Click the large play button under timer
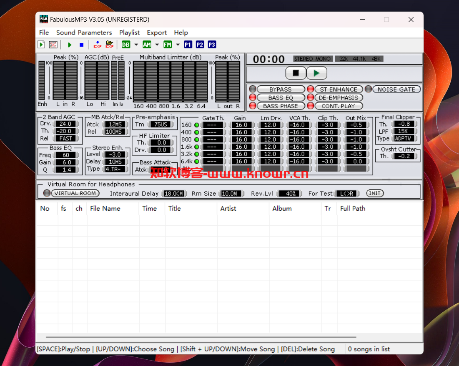Image resolution: width=459 pixels, height=366 pixels. 317,73
